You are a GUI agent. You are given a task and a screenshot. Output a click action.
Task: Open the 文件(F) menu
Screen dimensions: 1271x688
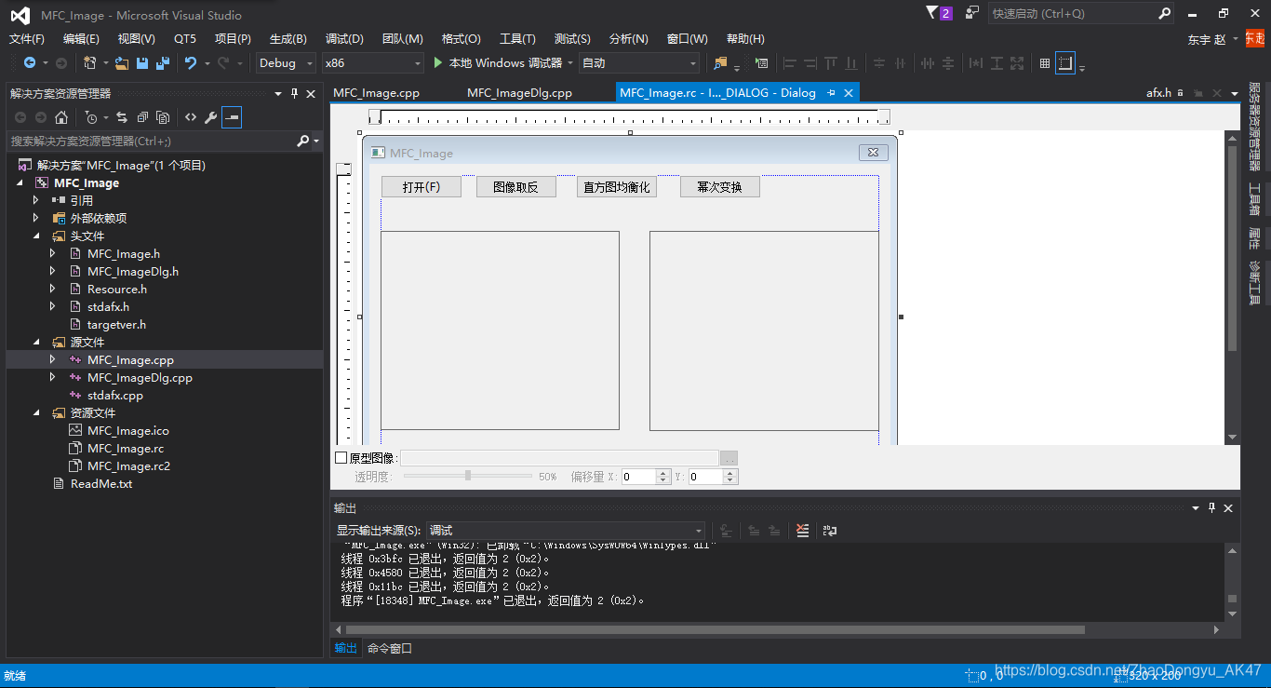pos(27,38)
